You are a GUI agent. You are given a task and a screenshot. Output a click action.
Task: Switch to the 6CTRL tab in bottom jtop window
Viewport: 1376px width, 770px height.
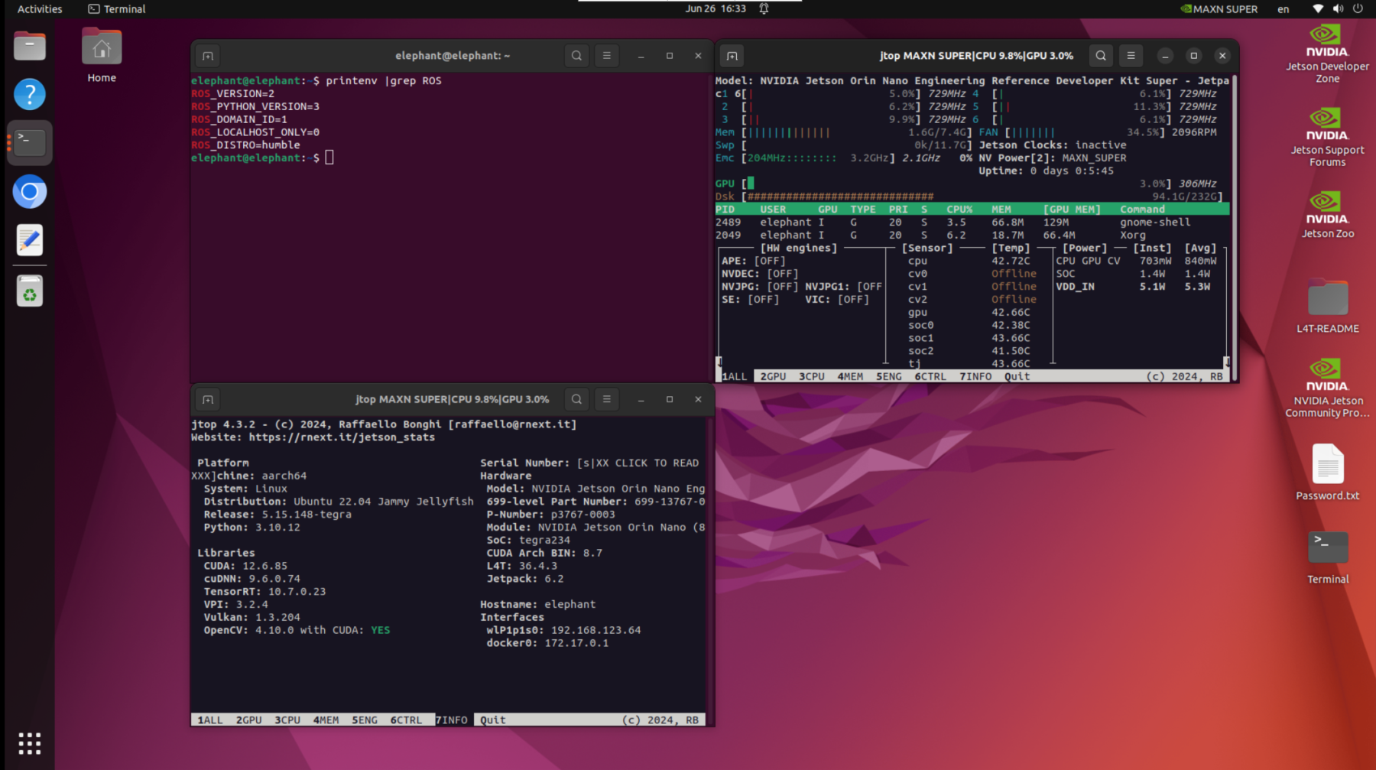click(406, 720)
